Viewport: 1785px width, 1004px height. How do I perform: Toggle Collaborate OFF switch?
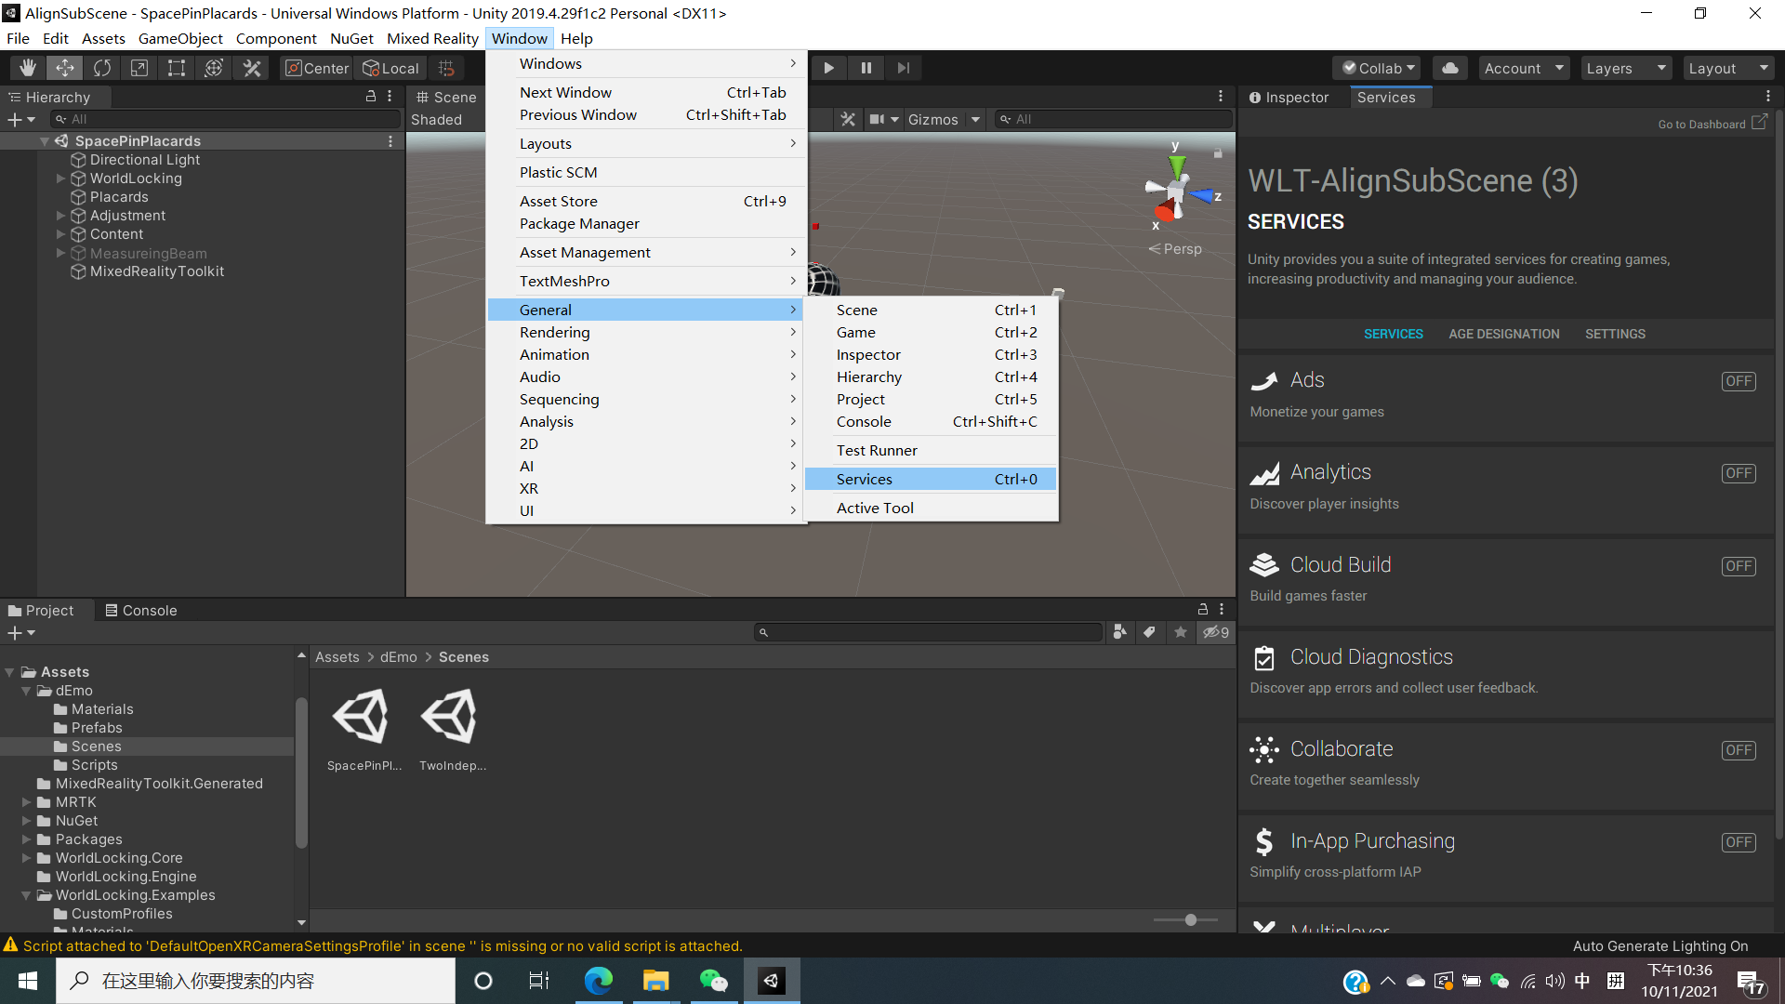pos(1739,750)
